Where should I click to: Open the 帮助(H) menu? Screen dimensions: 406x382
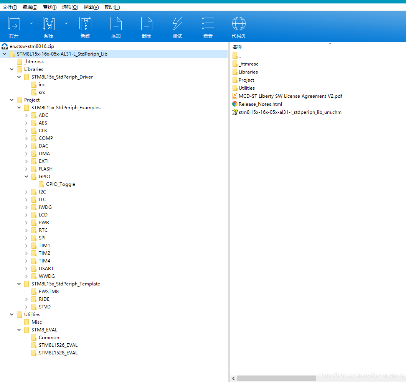[x=112, y=7]
